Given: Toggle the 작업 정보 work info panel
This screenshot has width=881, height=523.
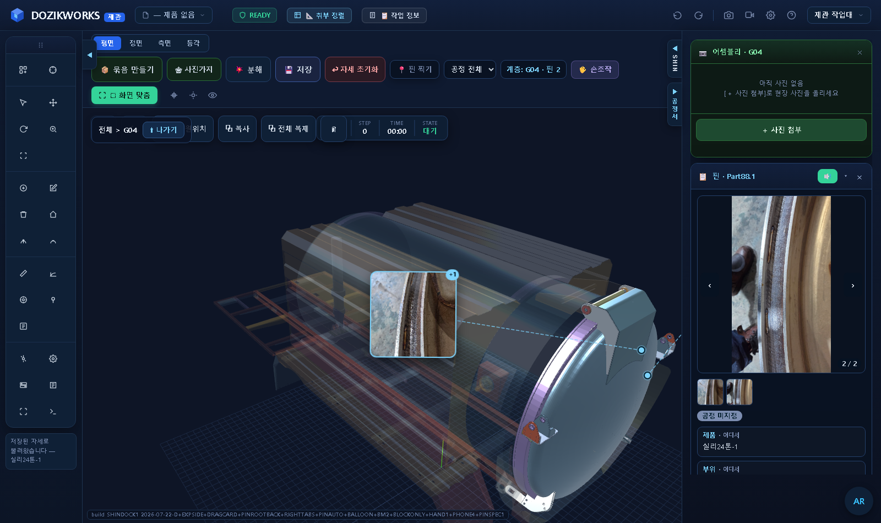Looking at the screenshot, I should [394, 15].
